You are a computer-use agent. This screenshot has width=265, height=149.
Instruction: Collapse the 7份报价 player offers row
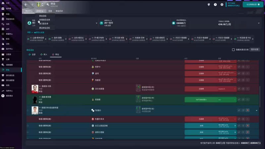[x=256, y=111]
